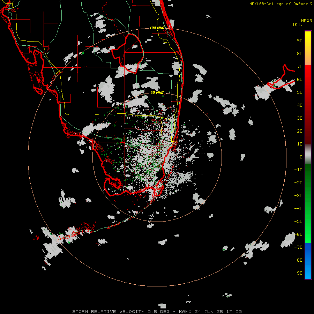The height and width of the screenshot is (314, 314).
Task: Click the -40 knot scale label
Action: click(x=298, y=209)
